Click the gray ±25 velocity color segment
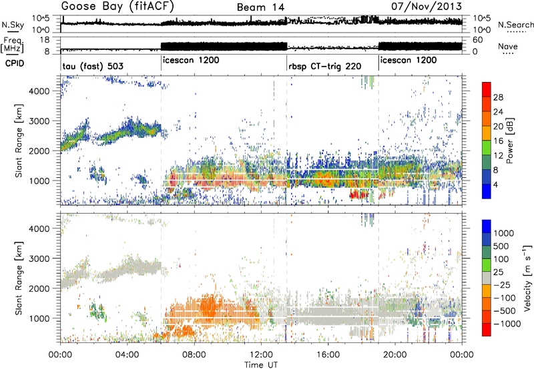This screenshot has height=369, width=534. click(x=487, y=278)
